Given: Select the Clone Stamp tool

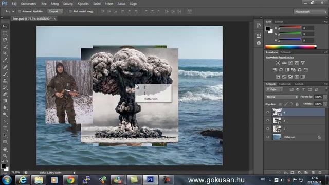Looking at the screenshot, I should tap(5, 81).
